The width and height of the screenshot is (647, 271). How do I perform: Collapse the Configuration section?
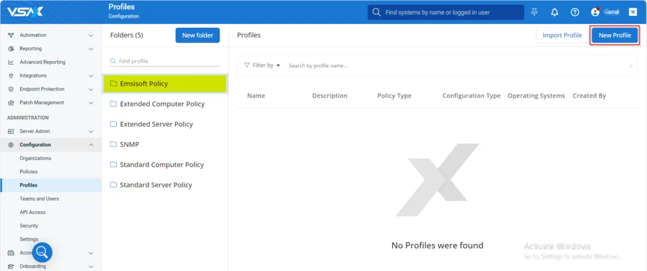(x=91, y=145)
